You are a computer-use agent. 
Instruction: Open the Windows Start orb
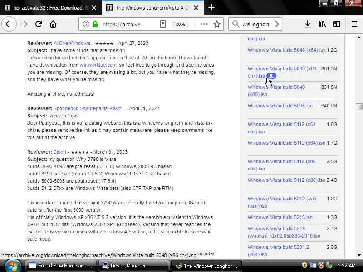click(x=12, y=266)
